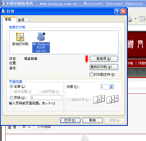Screen dimensions: 146x141
Task: Click the Find Printer (查找打印机) button
Action: pyautogui.click(x=104, y=67)
